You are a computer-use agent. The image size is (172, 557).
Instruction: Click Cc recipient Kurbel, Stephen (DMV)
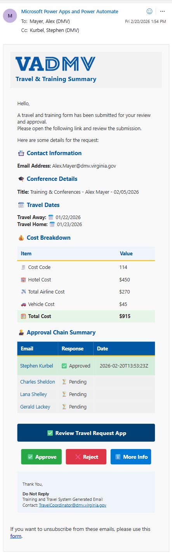(54, 30)
